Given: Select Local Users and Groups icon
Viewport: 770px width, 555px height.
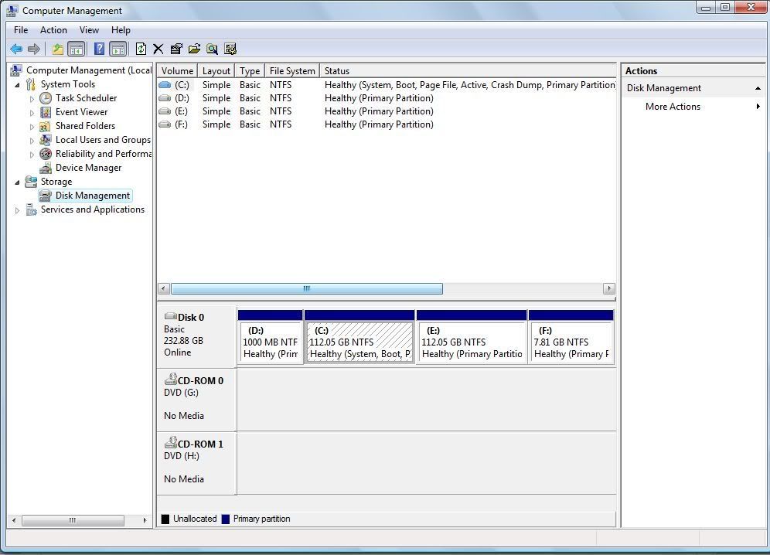Looking at the screenshot, I should [x=46, y=140].
